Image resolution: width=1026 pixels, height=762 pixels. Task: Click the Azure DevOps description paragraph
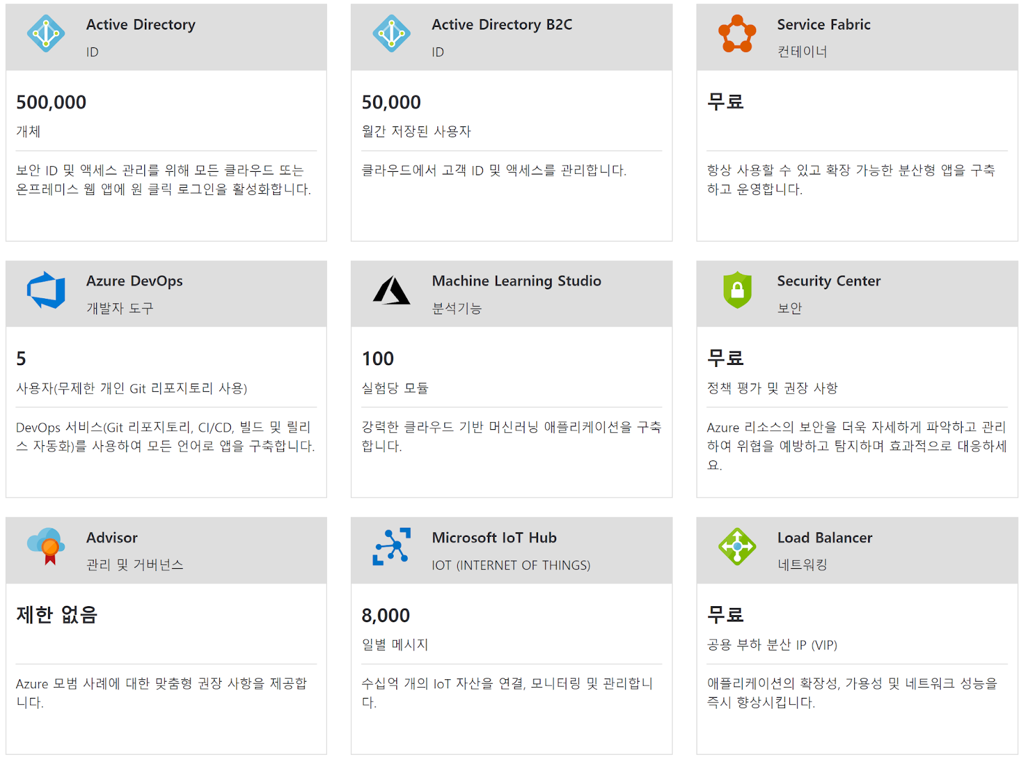165,436
